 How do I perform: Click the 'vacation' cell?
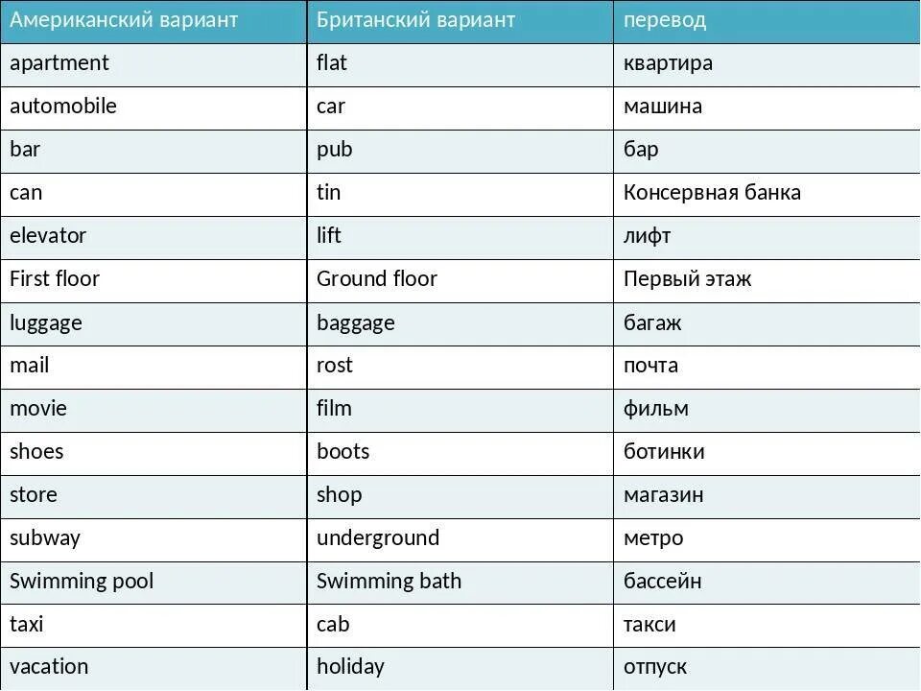pos(153,669)
